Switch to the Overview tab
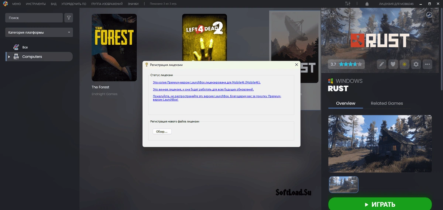Image resolution: width=443 pixels, height=210 pixels. [346, 103]
